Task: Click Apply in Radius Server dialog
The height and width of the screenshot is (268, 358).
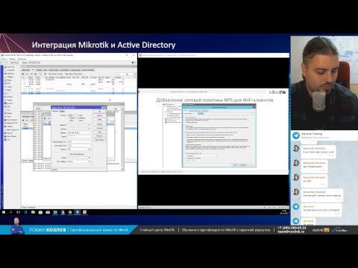Action: (x=99, y=119)
